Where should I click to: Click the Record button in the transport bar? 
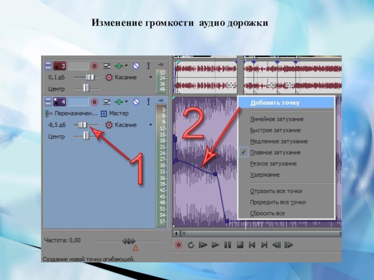(x=179, y=245)
